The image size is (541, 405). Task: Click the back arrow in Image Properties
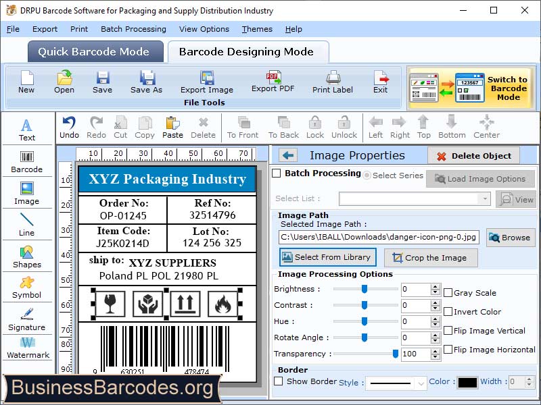(288, 155)
